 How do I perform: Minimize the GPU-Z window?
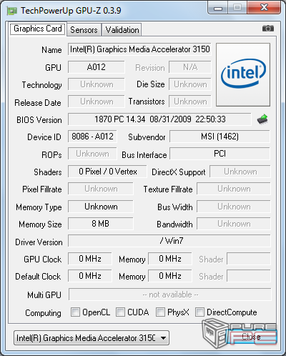(218, 7)
